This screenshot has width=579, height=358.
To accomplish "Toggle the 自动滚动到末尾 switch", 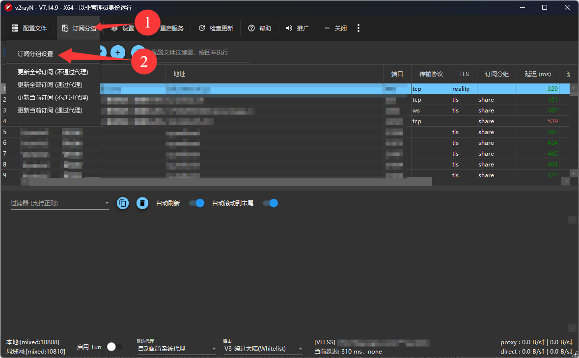I will point(271,203).
